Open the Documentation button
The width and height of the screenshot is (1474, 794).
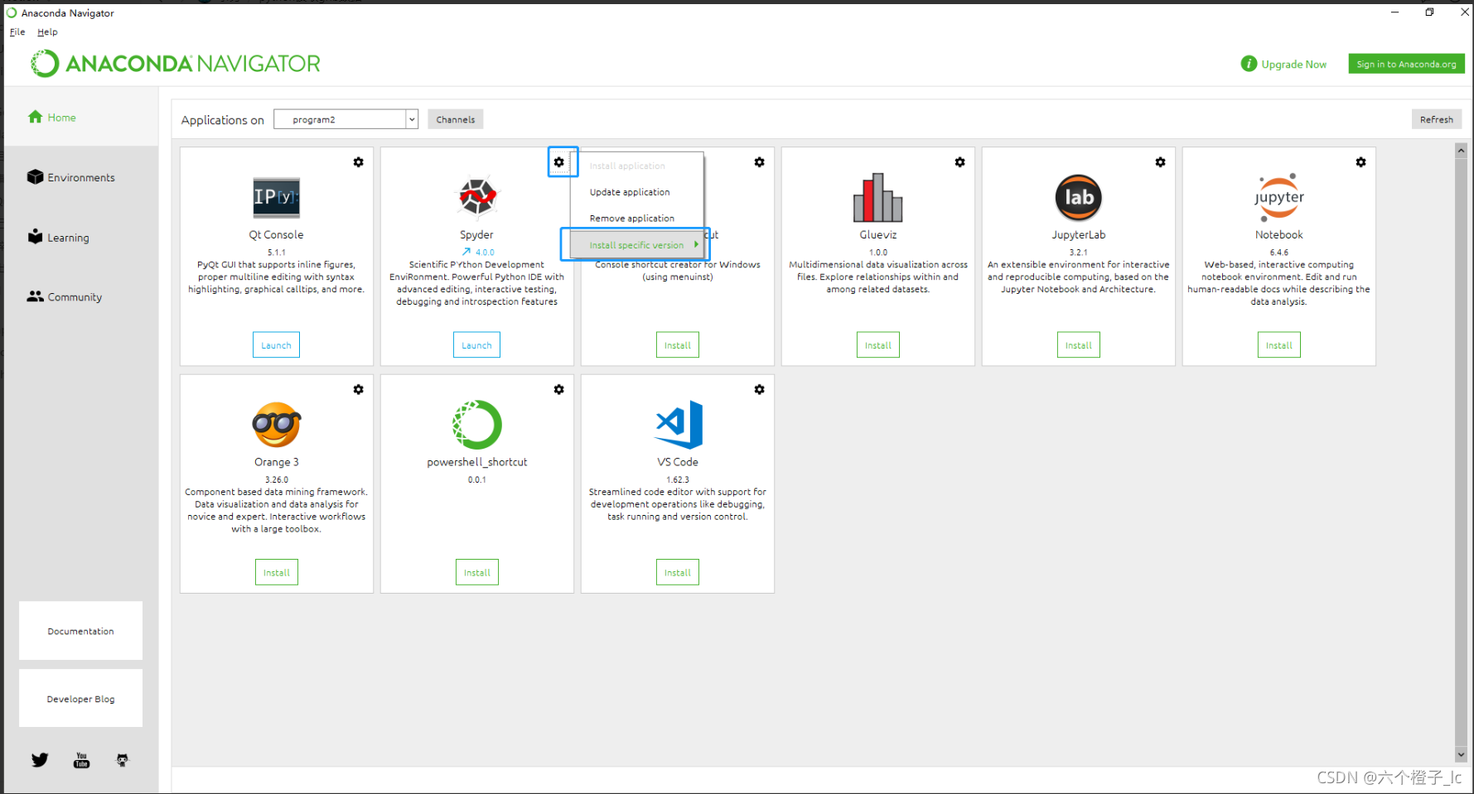[80, 631]
